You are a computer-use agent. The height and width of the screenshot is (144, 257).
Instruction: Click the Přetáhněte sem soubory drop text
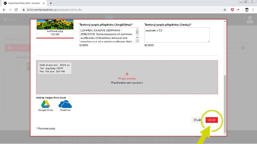tap(127, 83)
